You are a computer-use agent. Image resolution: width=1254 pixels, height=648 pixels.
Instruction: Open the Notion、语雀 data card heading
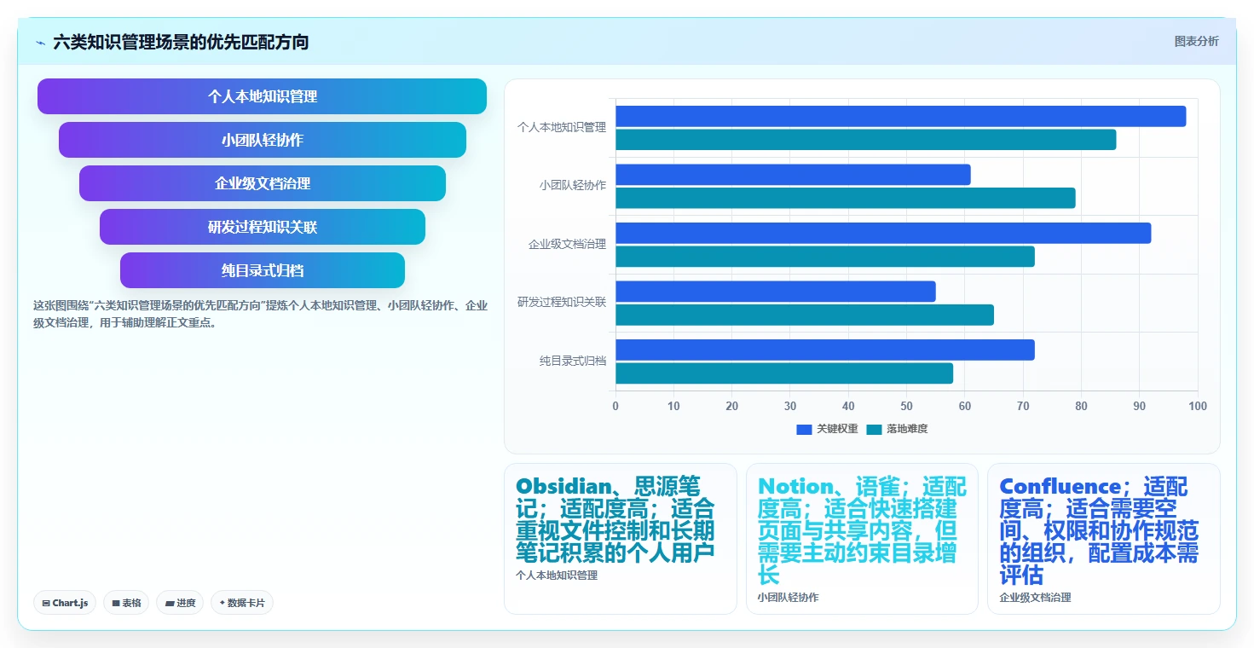(862, 530)
